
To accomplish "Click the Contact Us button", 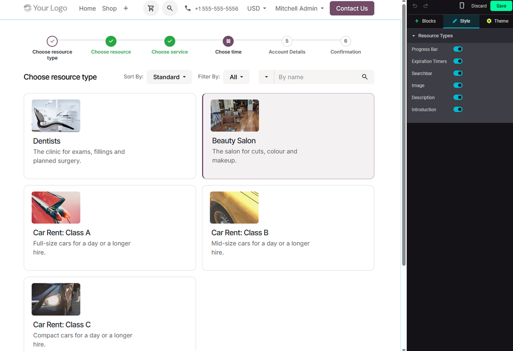I will pyautogui.click(x=352, y=9).
